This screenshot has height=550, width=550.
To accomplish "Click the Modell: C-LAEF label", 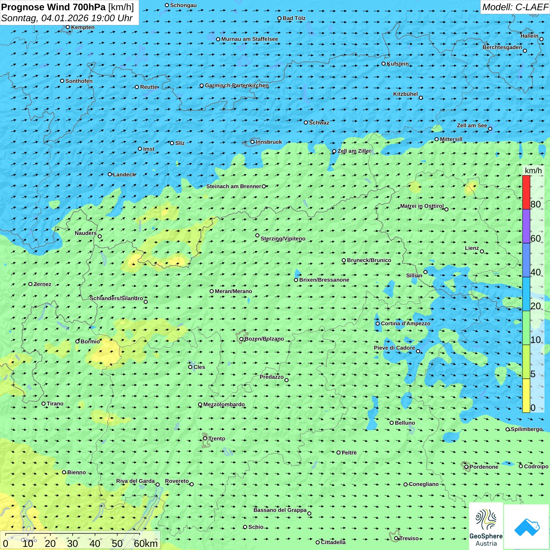I will [x=515, y=7].
